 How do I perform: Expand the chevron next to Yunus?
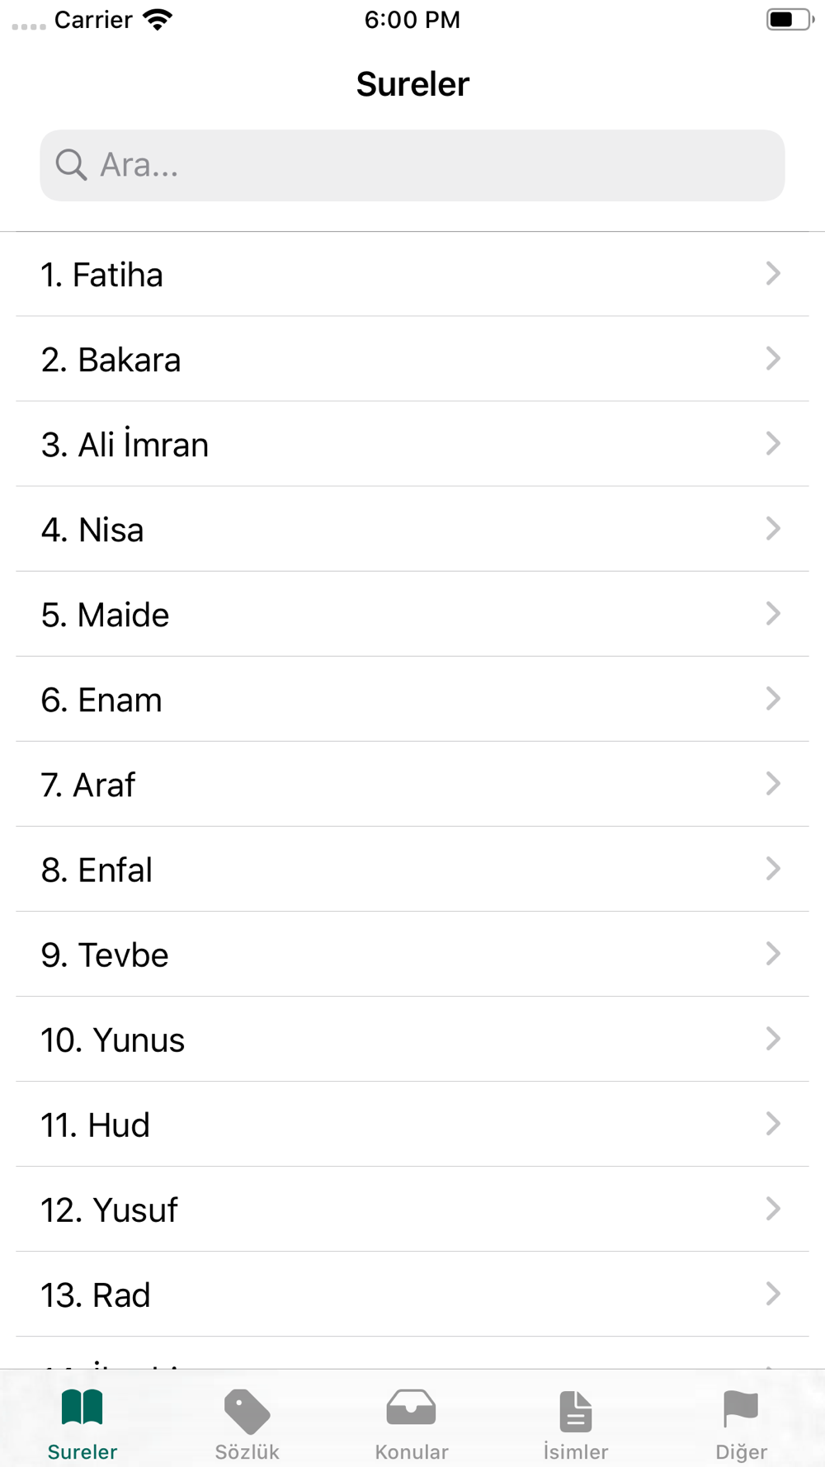click(x=773, y=1038)
